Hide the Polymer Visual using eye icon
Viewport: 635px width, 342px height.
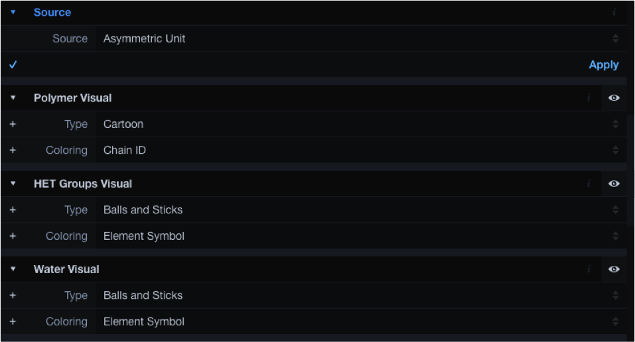[x=614, y=98]
